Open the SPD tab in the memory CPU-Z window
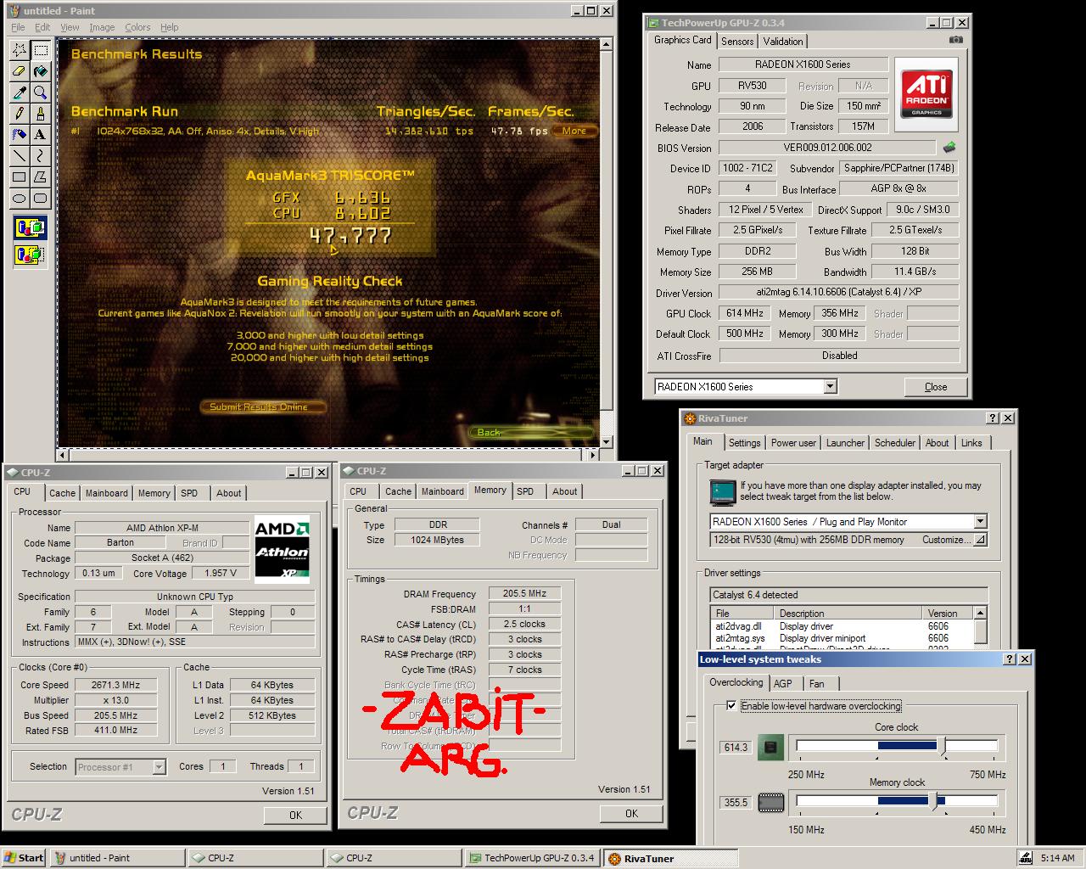Image resolution: width=1086 pixels, height=869 pixels. [x=526, y=491]
